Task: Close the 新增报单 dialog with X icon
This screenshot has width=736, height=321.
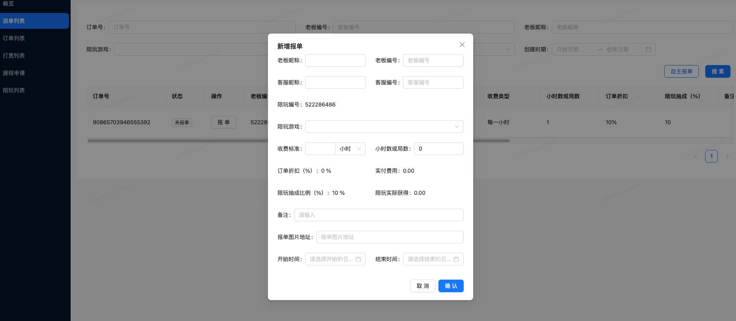Action: [x=462, y=45]
